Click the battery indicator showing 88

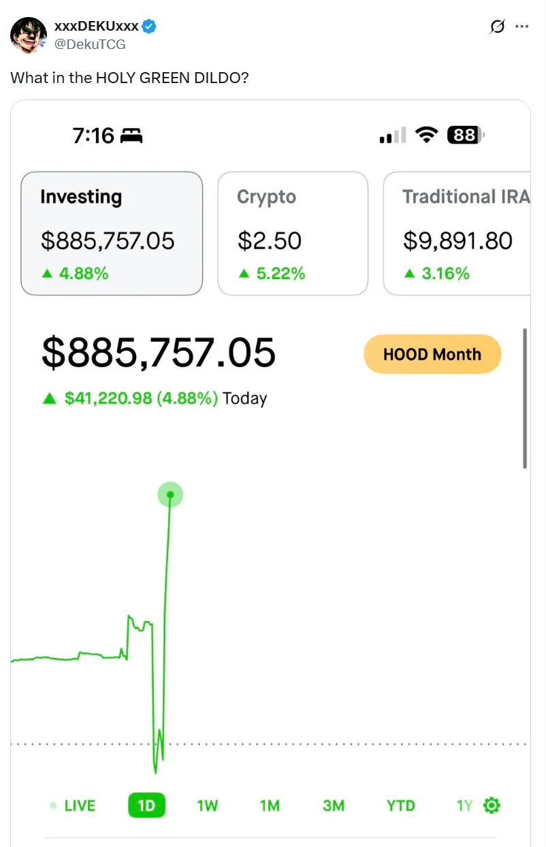pyautogui.click(x=465, y=135)
